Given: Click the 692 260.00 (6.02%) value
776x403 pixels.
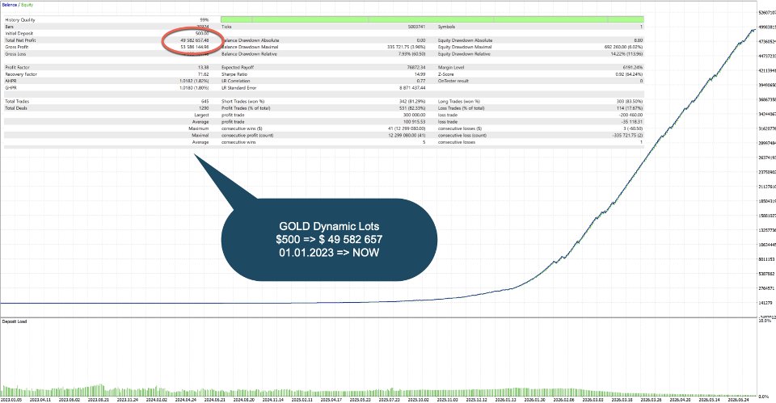Looking at the screenshot, I should pos(623,47).
